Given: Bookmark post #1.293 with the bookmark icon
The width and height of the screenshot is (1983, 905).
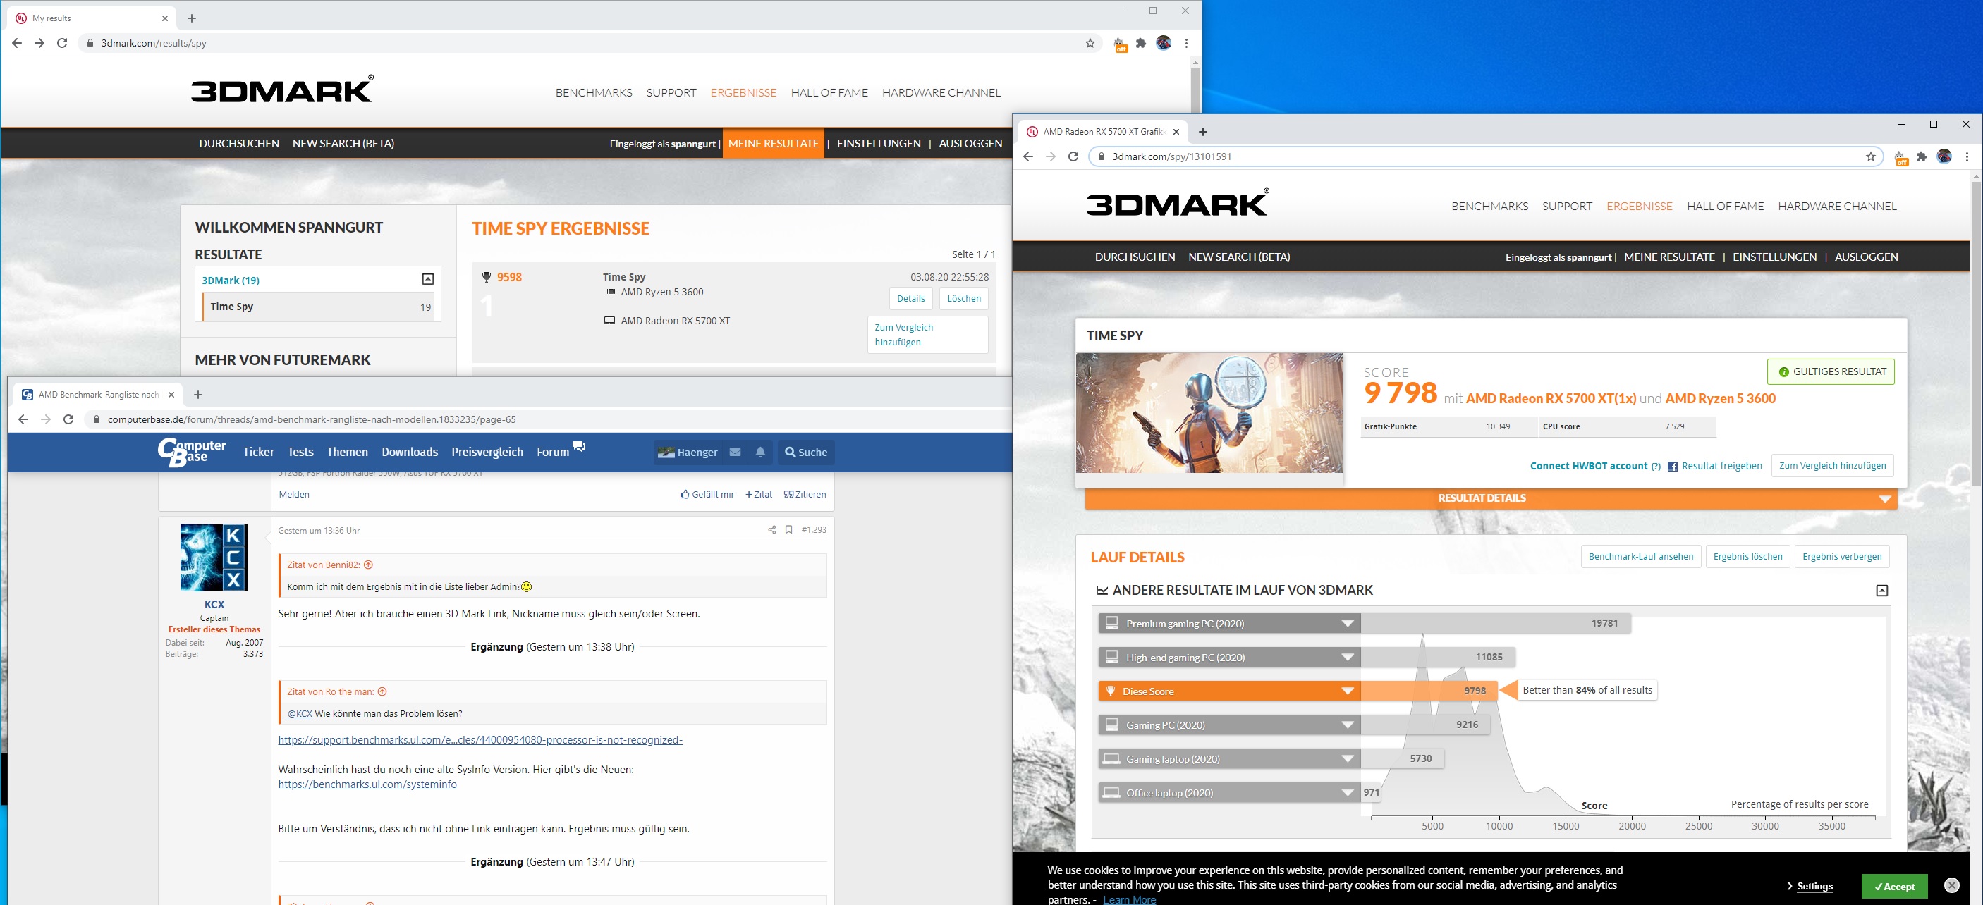Looking at the screenshot, I should 788,529.
